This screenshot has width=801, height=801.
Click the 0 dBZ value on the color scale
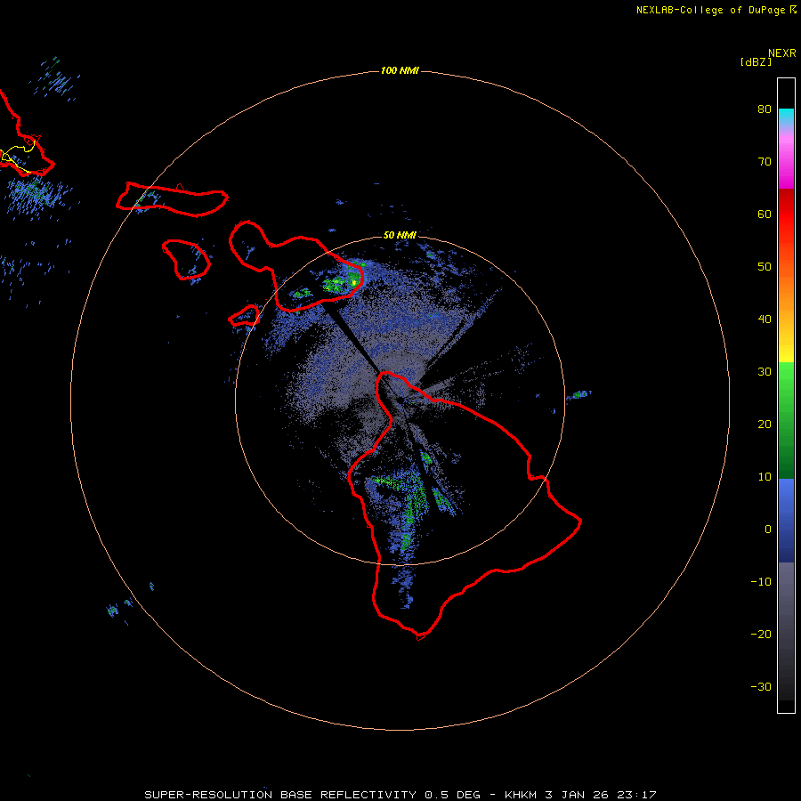[768, 530]
